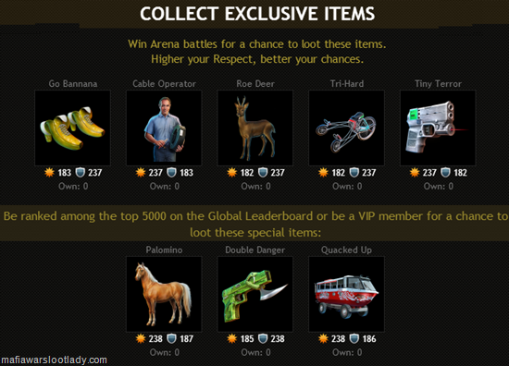This screenshot has height=366, width=509.
Task: Open the Roe Deer item image
Action: (255, 128)
